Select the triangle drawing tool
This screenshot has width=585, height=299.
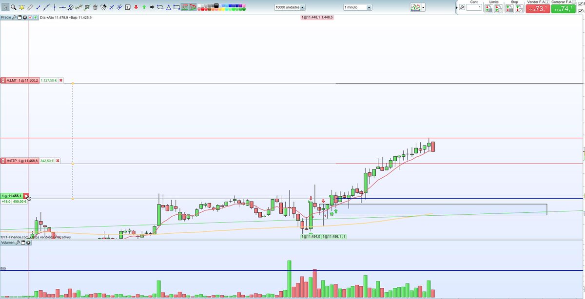pyautogui.click(x=168, y=7)
